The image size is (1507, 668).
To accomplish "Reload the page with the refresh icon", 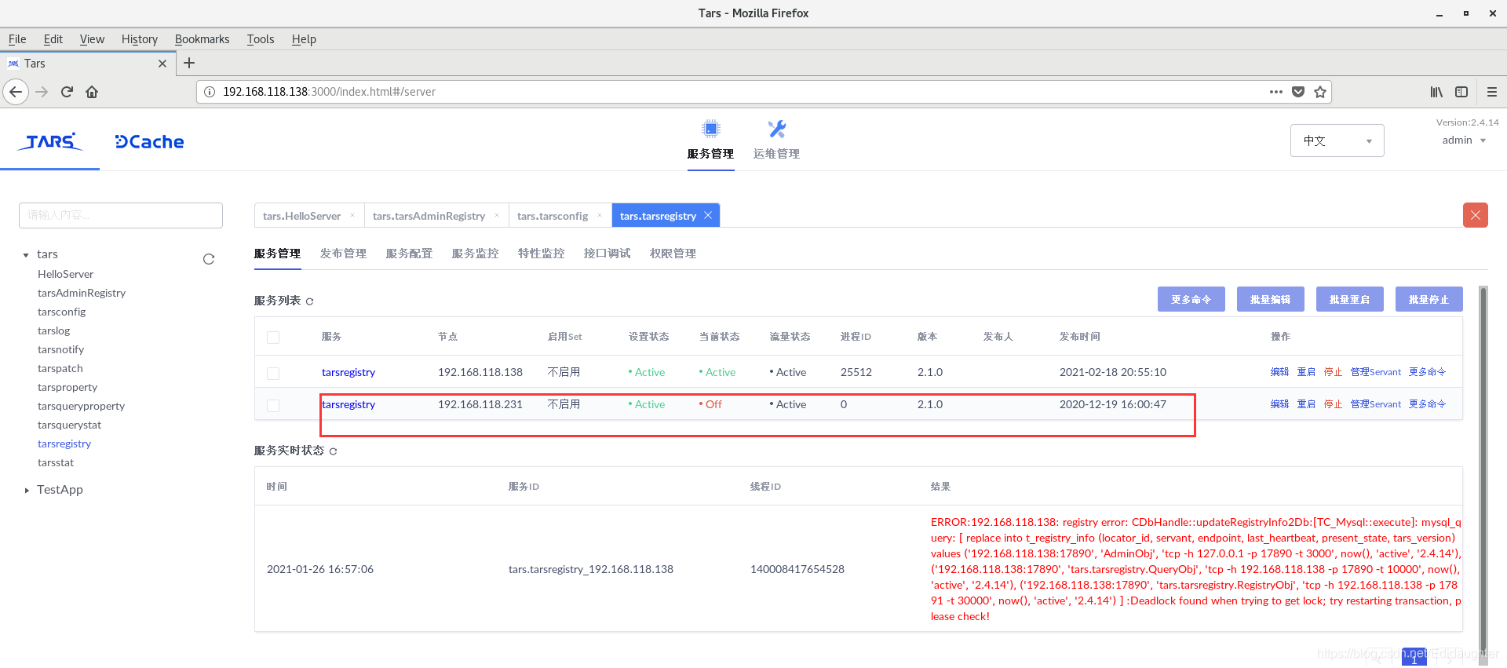I will pyautogui.click(x=67, y=92).
